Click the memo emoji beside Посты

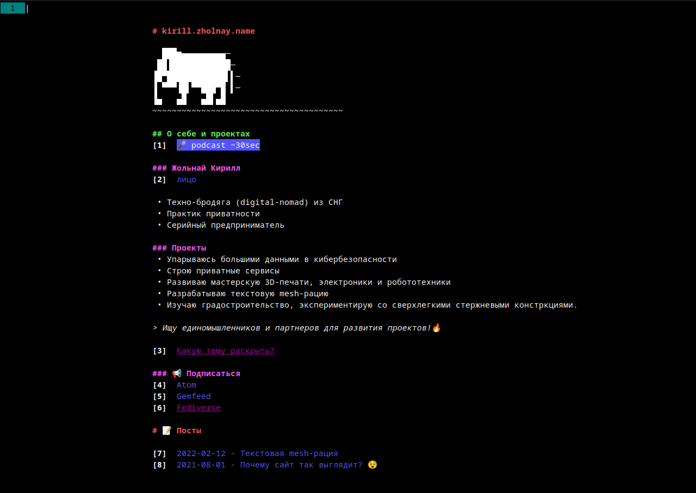point(167,430)
